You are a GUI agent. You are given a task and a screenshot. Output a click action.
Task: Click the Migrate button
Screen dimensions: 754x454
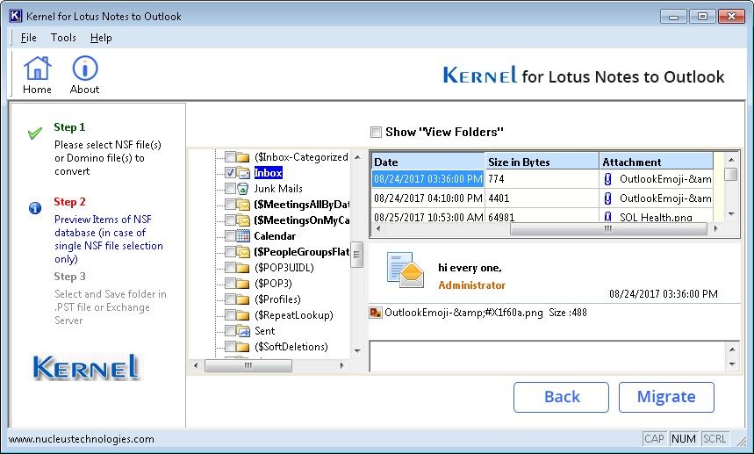[x=666, y=397]
